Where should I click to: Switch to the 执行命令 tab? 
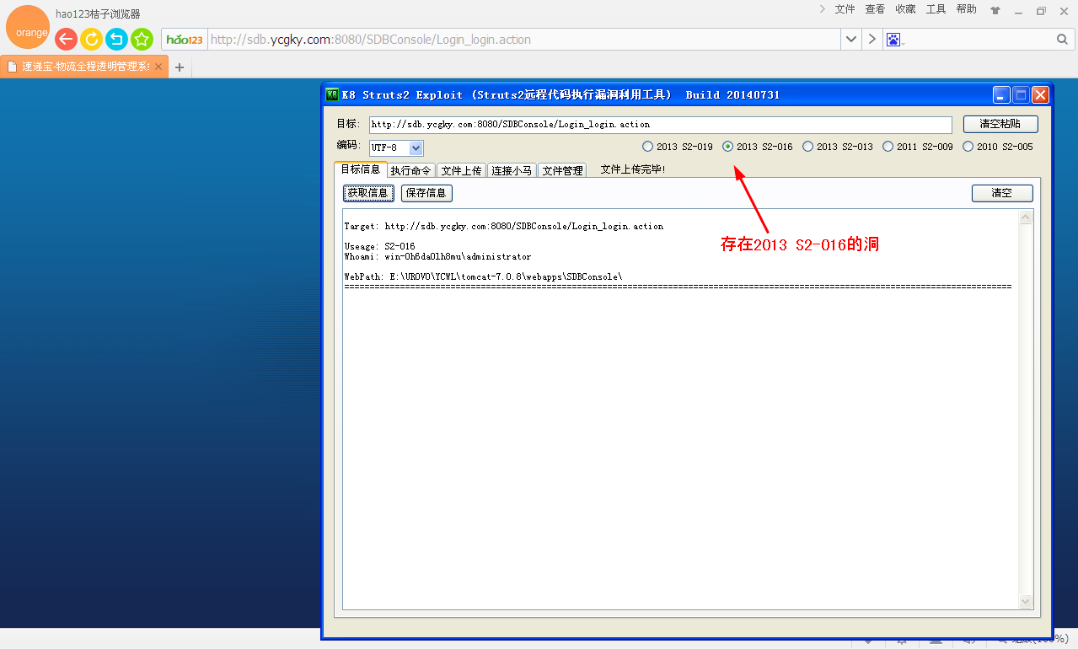[x=411, y=170]
